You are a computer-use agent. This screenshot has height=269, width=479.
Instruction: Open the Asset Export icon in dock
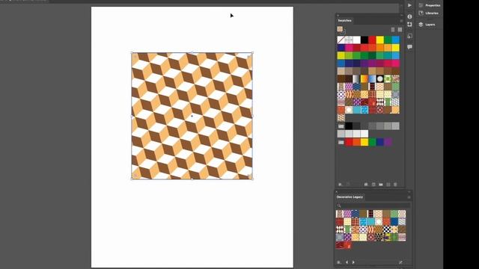point(409,36)
